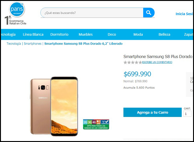Open the Moda category

[x=138, y=35]
